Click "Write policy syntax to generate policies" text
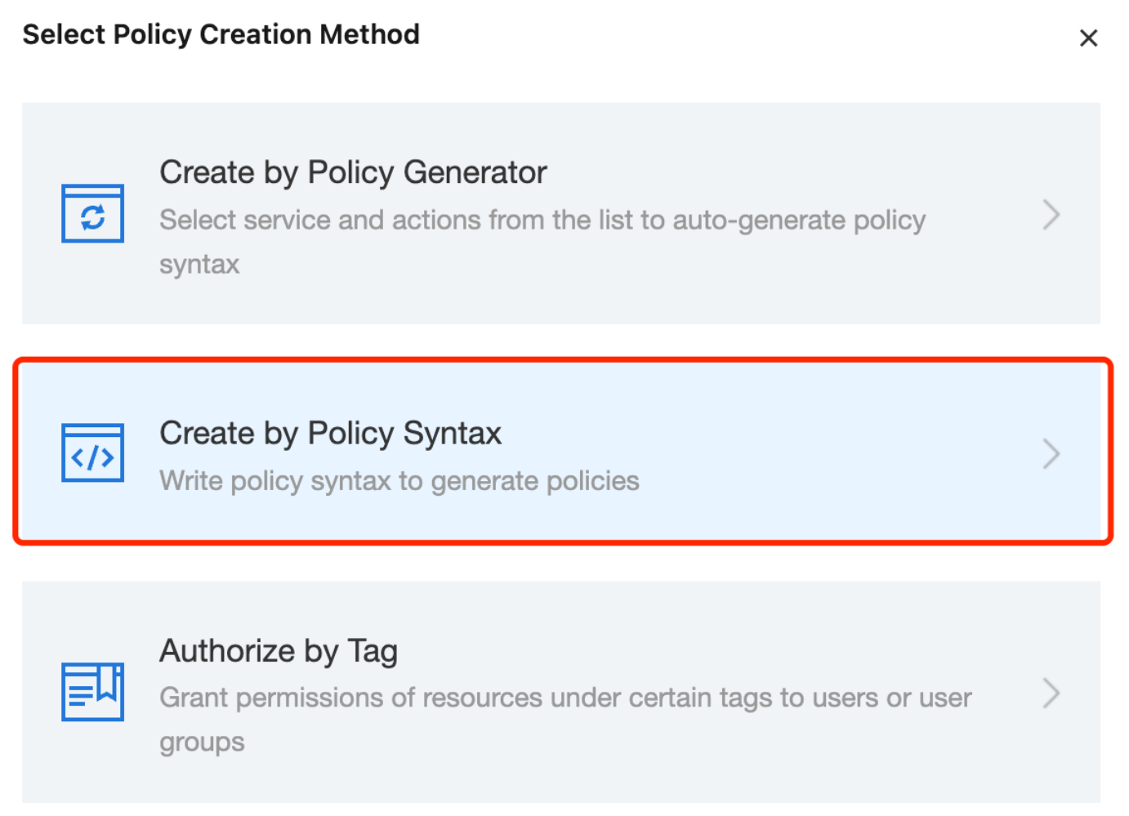 click(x=399, y=481)
